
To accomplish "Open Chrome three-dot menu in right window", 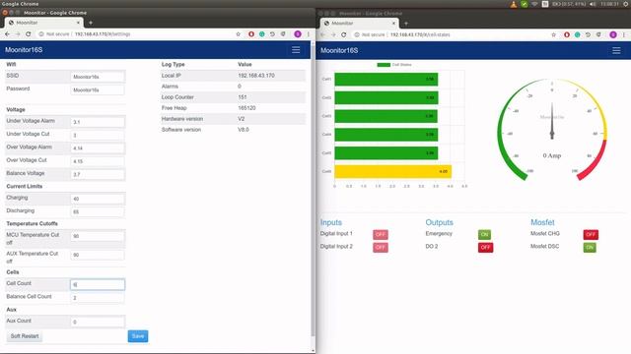I will click(x=624, y=35).
